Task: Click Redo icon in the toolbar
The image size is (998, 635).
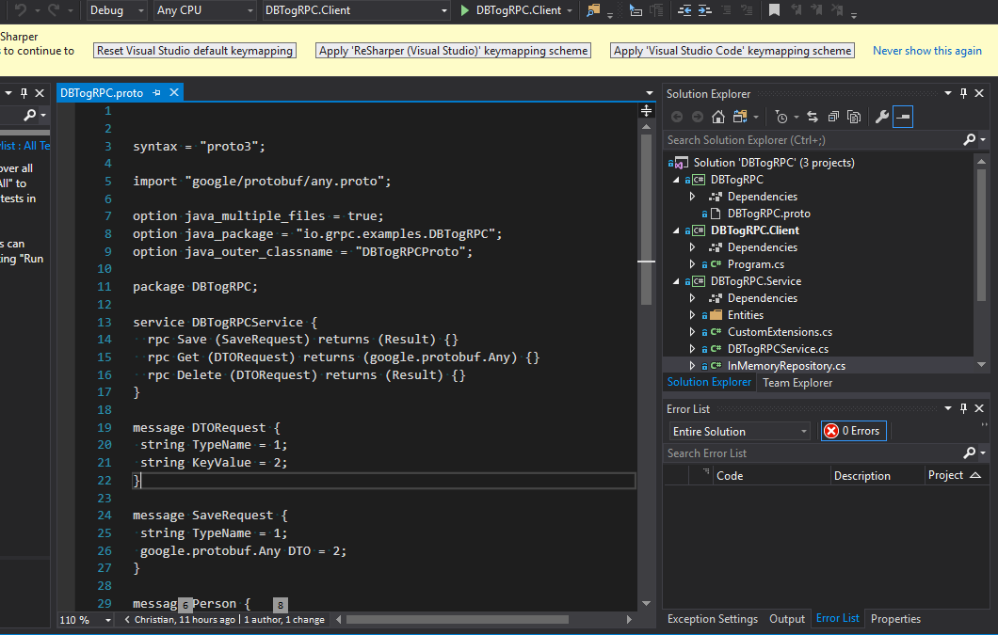Action: click(54, 10)
